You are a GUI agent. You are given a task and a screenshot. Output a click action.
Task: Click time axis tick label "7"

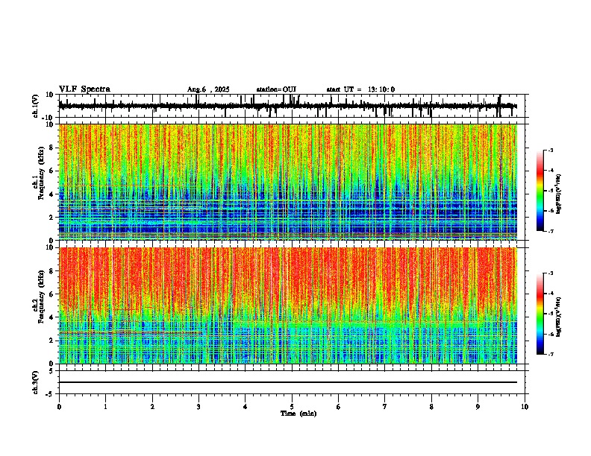pyautogui.click(x=385, y=407)
